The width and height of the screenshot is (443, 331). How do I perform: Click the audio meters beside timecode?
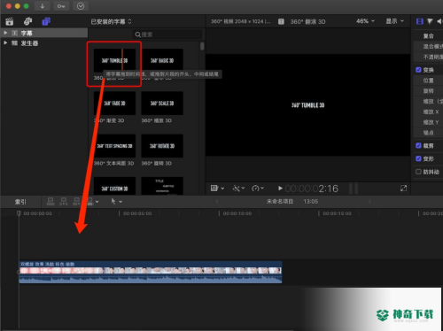[354, 189]
